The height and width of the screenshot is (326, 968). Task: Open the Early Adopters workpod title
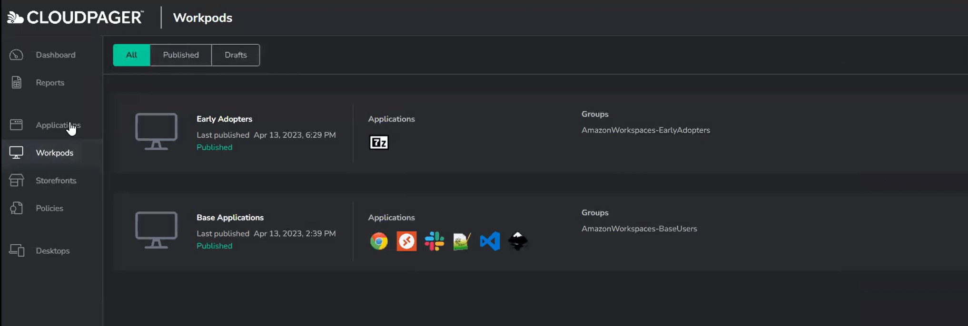[x=224, y=119]
